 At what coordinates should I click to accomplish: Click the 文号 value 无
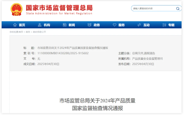39,59
